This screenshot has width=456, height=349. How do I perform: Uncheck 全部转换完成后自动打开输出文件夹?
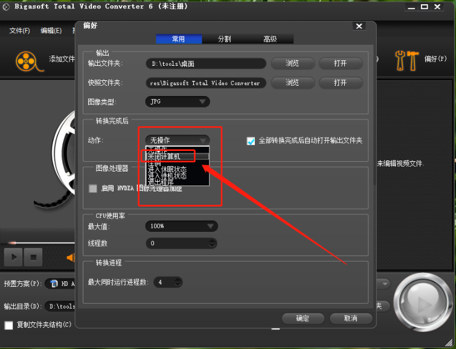[251, 141]
